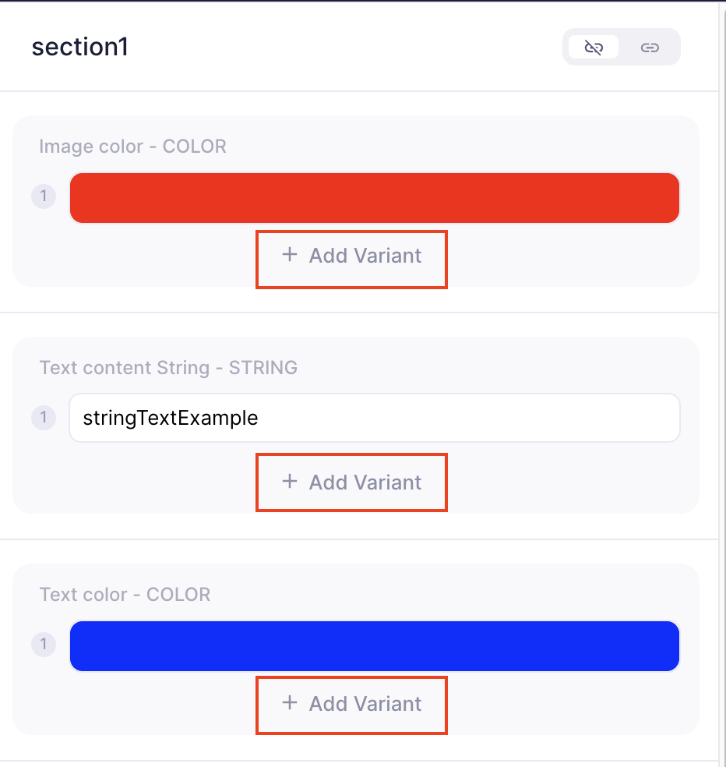
Task: Select the unlinked mode icon for section1
Action: [594, 47]
